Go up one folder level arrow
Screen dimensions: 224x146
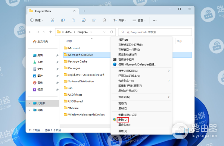click(50, 32)
